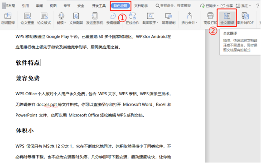Click line starting 必耗时等待下载
Screen dimensions: 261x163
[93, 157]
